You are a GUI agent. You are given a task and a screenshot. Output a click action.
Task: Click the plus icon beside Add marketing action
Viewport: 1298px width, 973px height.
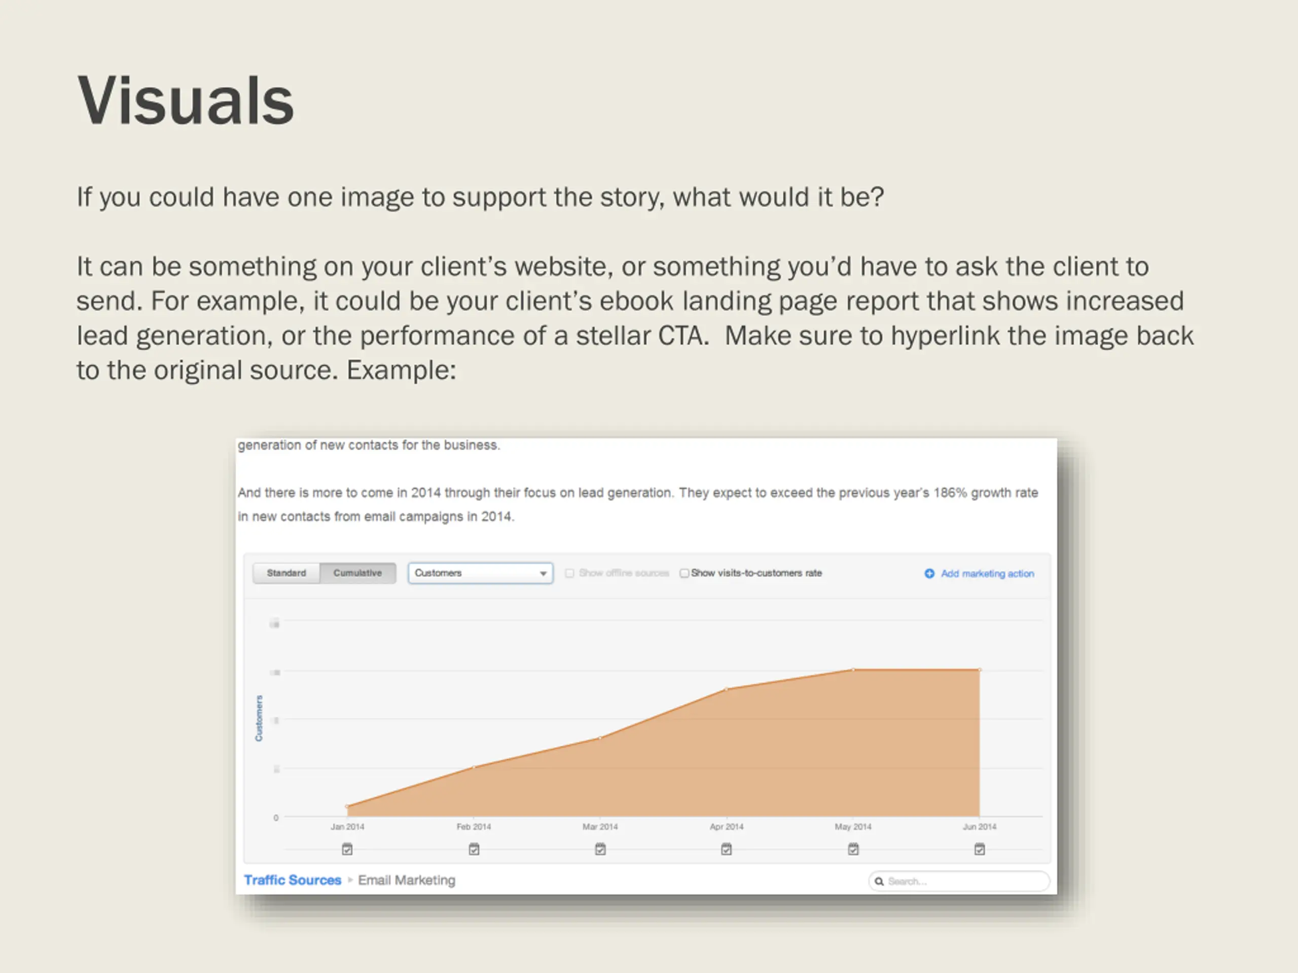[929, 574]
